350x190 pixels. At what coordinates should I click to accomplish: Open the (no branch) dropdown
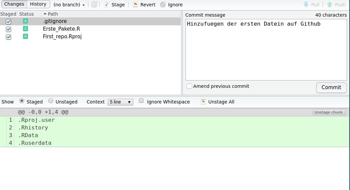pos(69,5)
